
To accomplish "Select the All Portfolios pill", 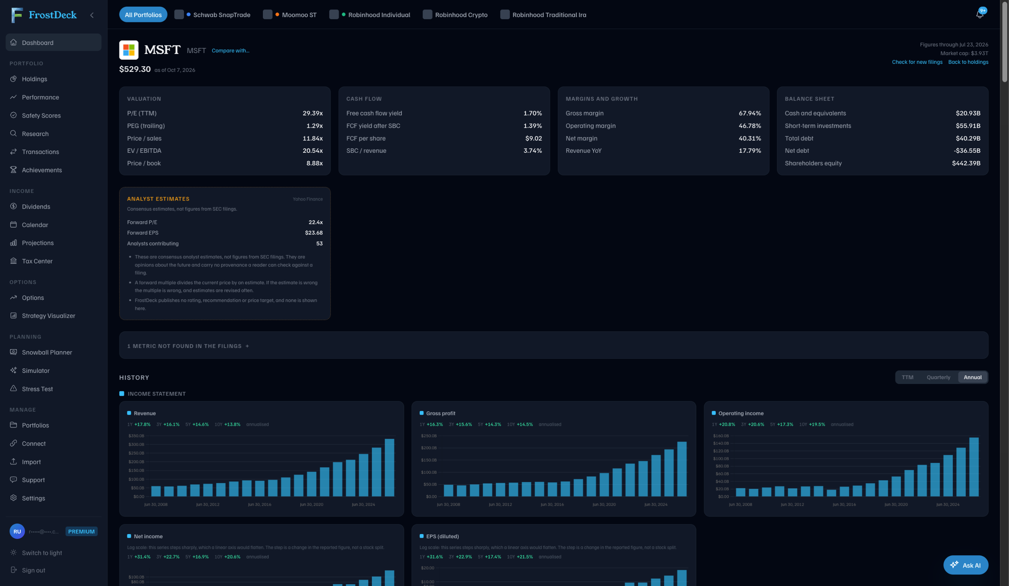I will point(143,14).
